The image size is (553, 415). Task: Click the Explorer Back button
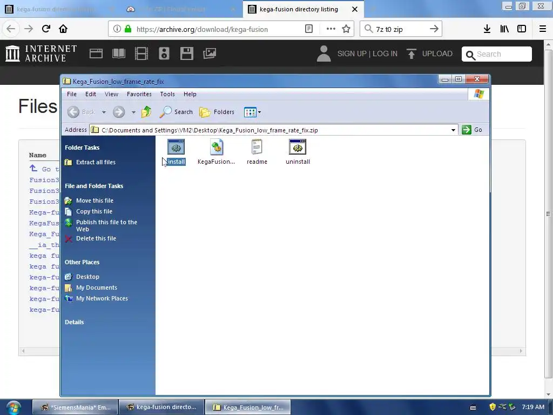(82, 112)
